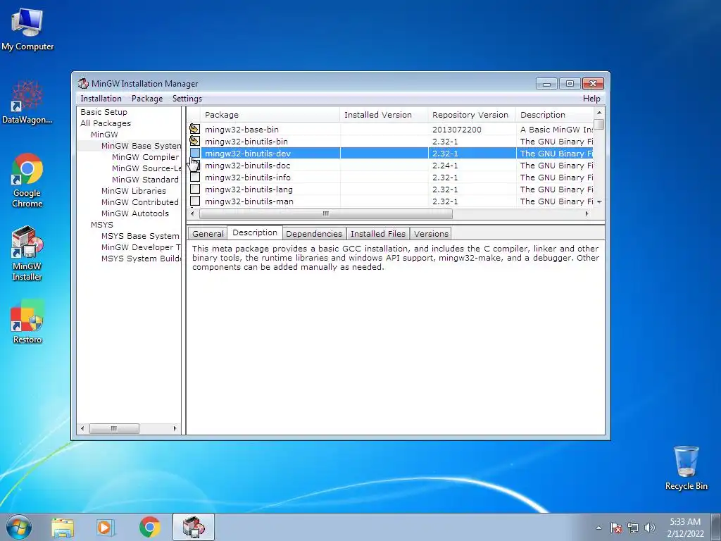
Task: Click tree pane scroll left arrow
Action: click(x=82, y=428)
